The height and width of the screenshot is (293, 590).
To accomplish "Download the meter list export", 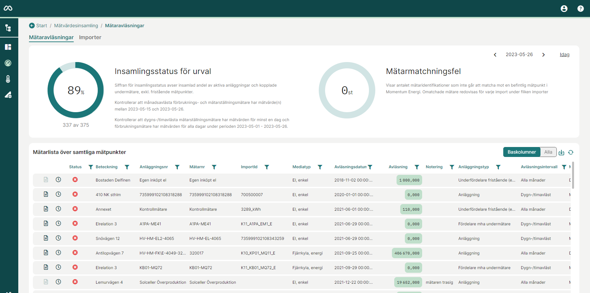I will click(561, 152).
